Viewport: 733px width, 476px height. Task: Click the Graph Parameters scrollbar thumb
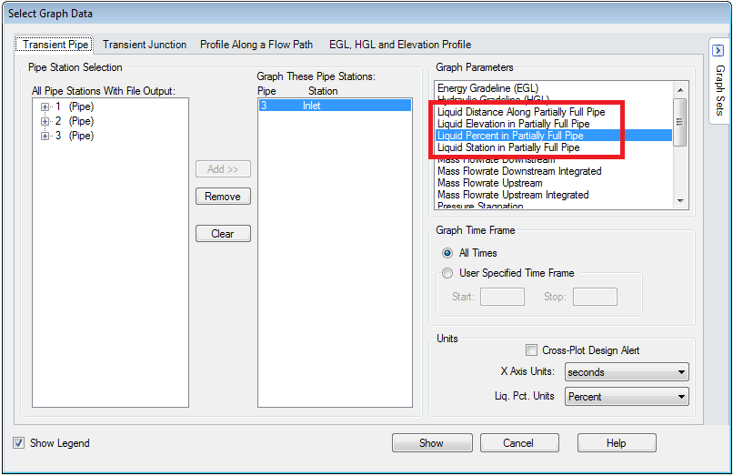[679, 122]
